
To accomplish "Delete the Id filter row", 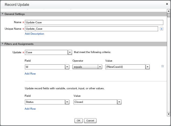I will (162, 66).
